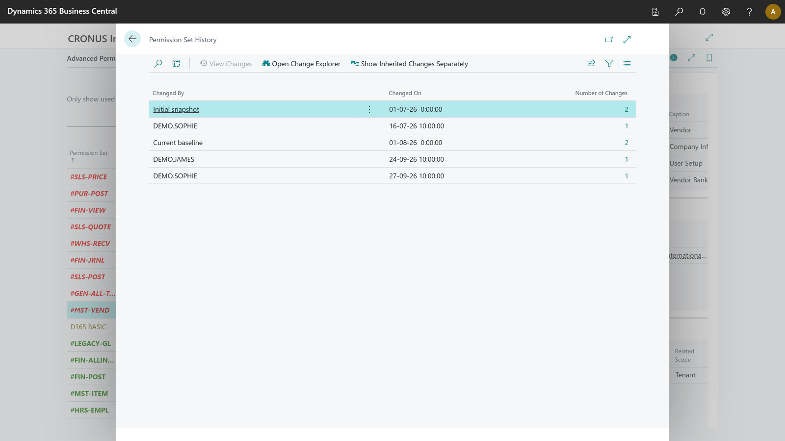Go back using the arrow button
Image resolution: width=785 pixels, height=441 pixels.
[132, 39]
